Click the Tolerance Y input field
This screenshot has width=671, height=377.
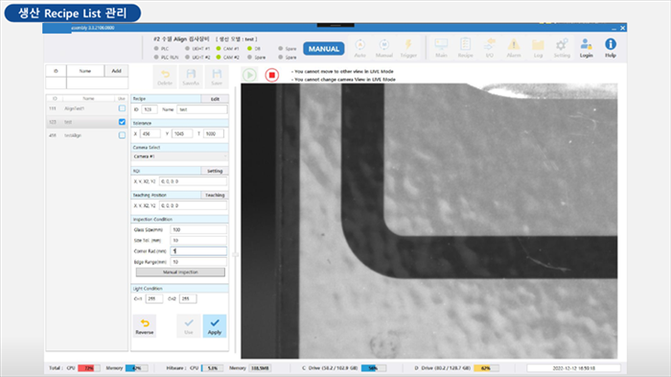point(182,133)
